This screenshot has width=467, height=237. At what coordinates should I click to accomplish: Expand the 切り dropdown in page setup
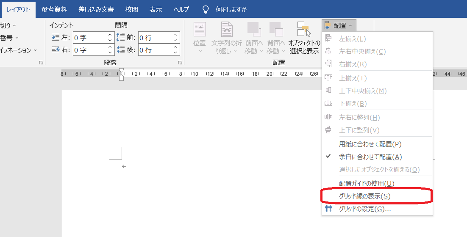[x=8, y=25]
